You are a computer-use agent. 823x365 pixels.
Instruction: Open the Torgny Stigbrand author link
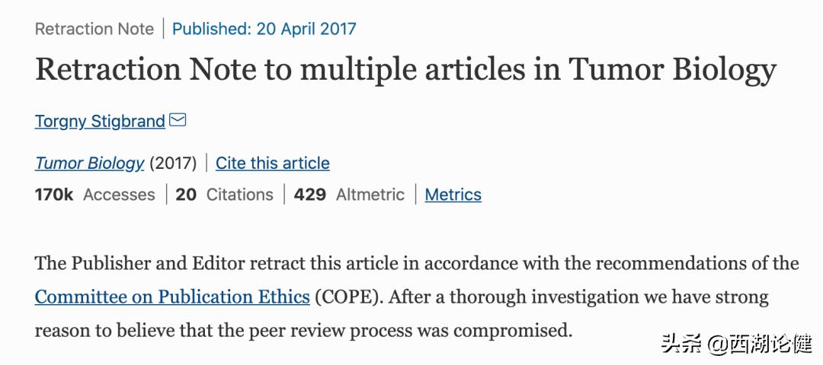tap(100, 121)
